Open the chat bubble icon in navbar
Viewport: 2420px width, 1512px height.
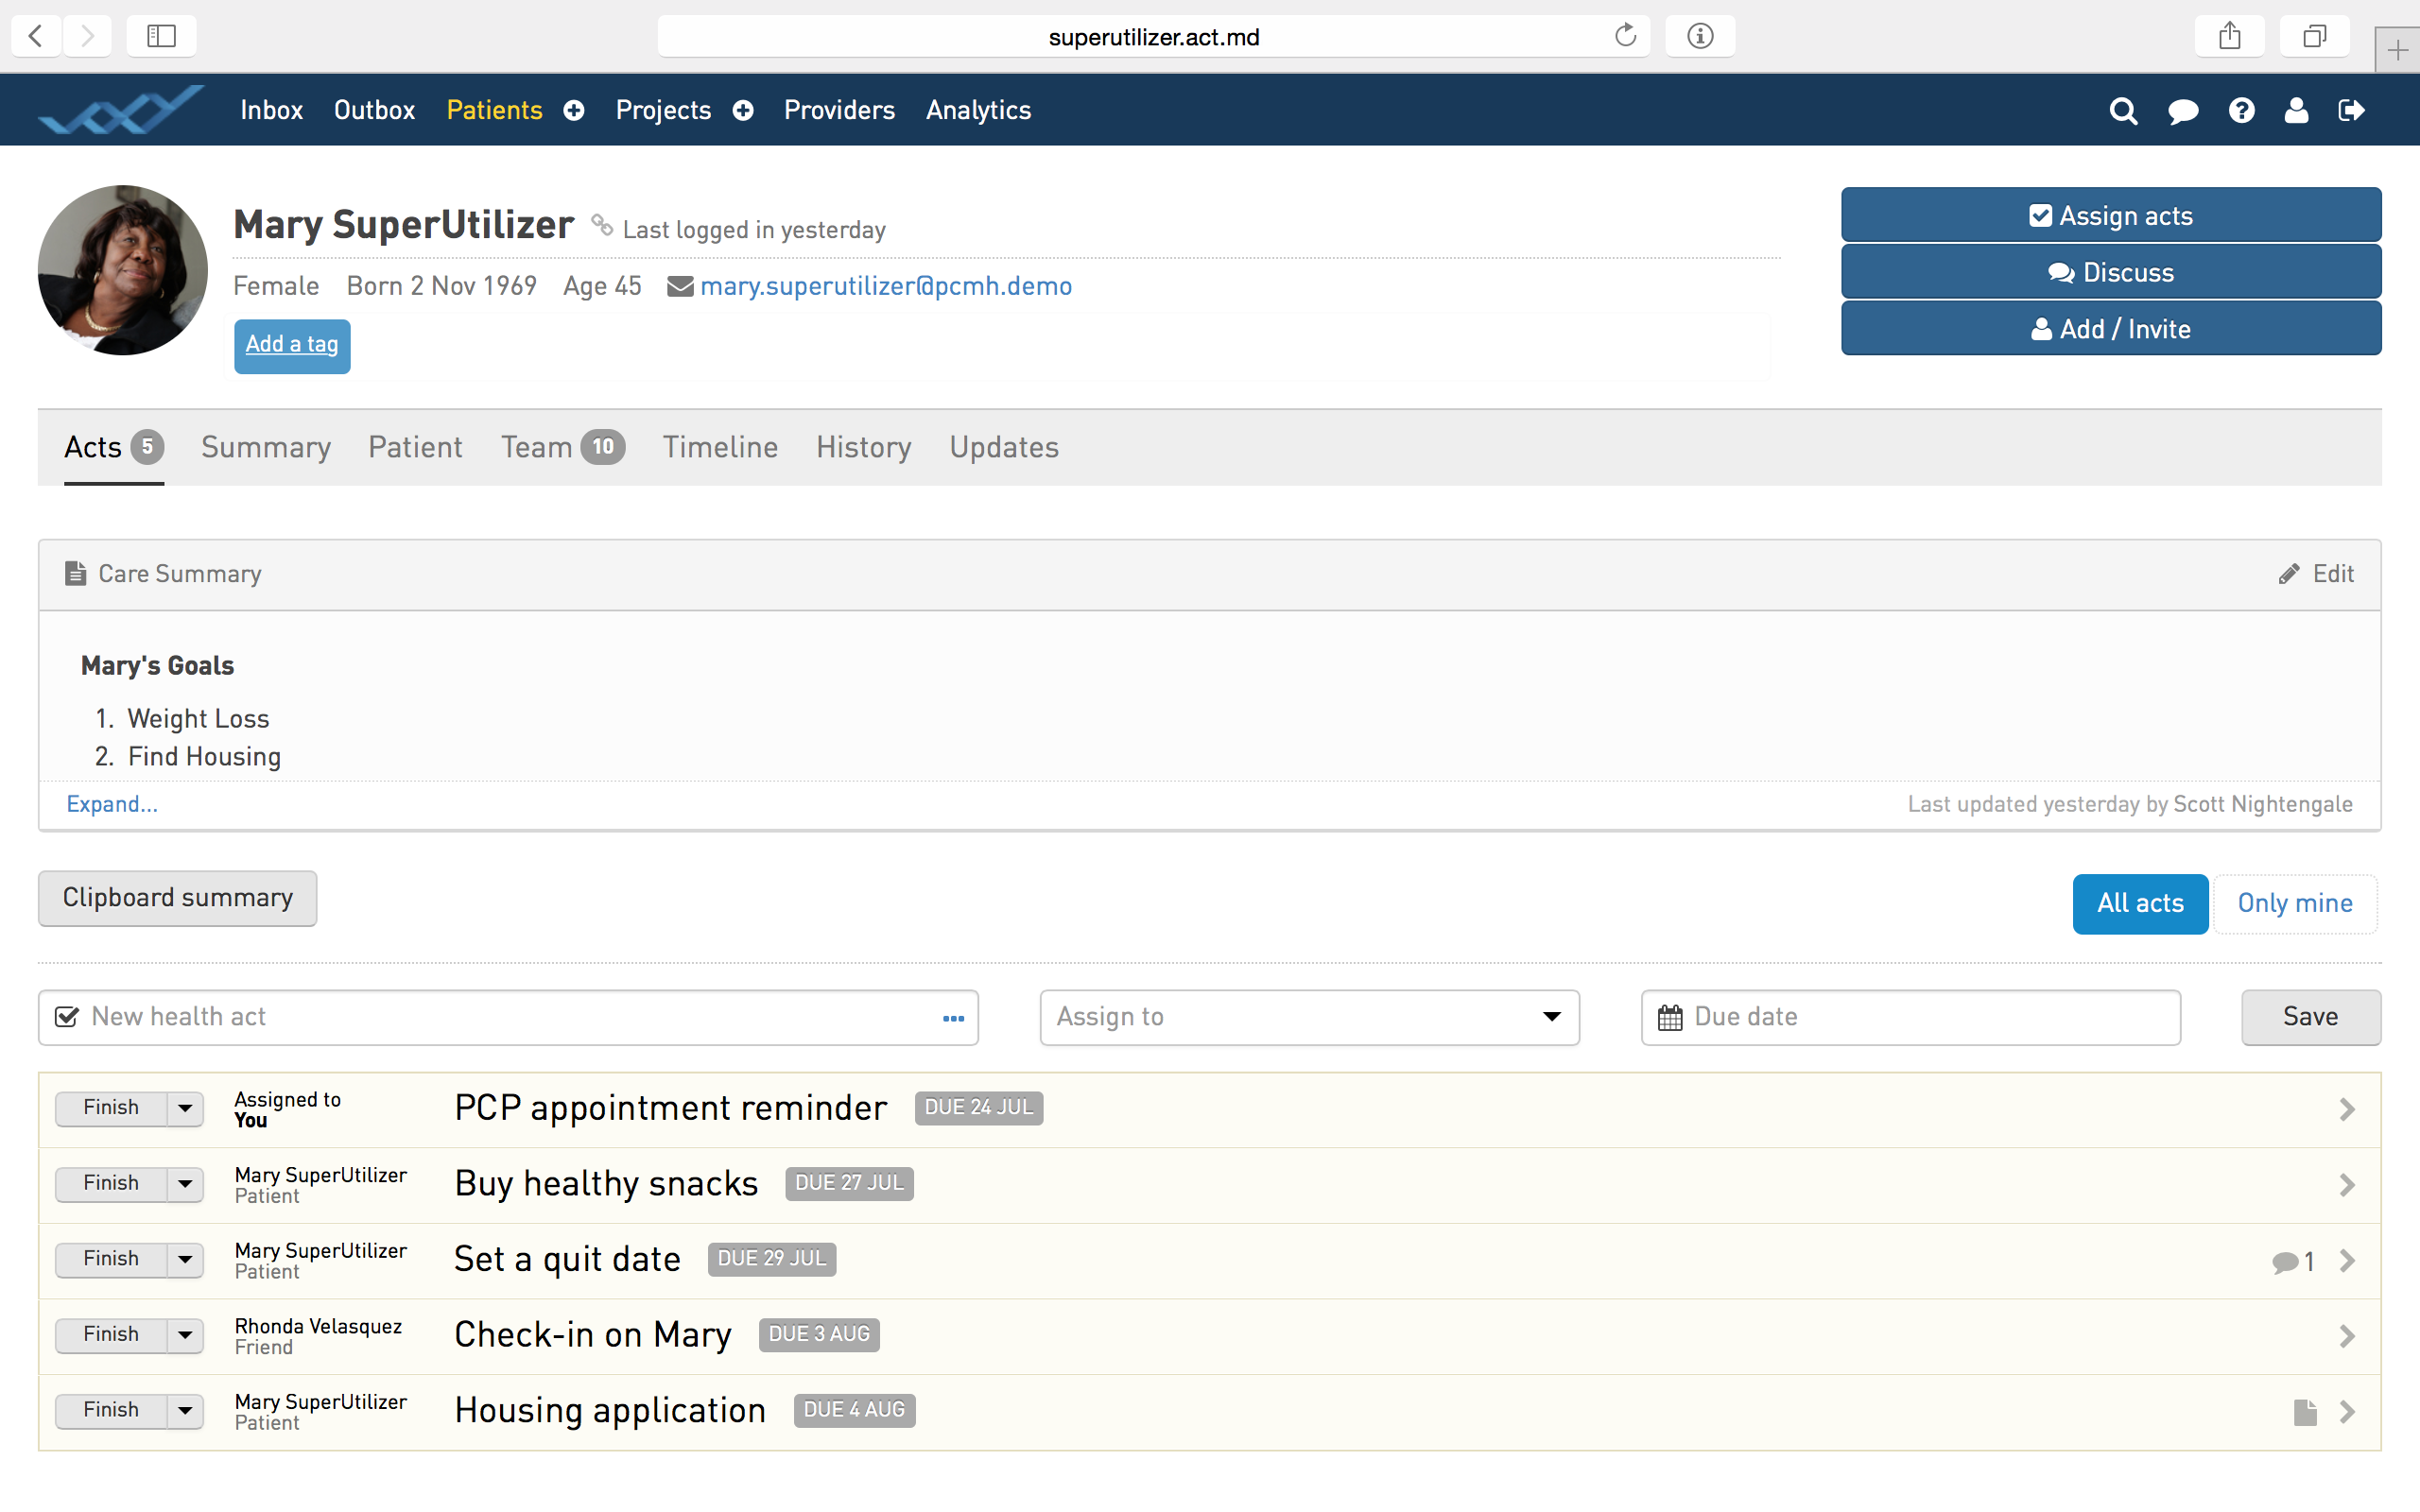2182,111
